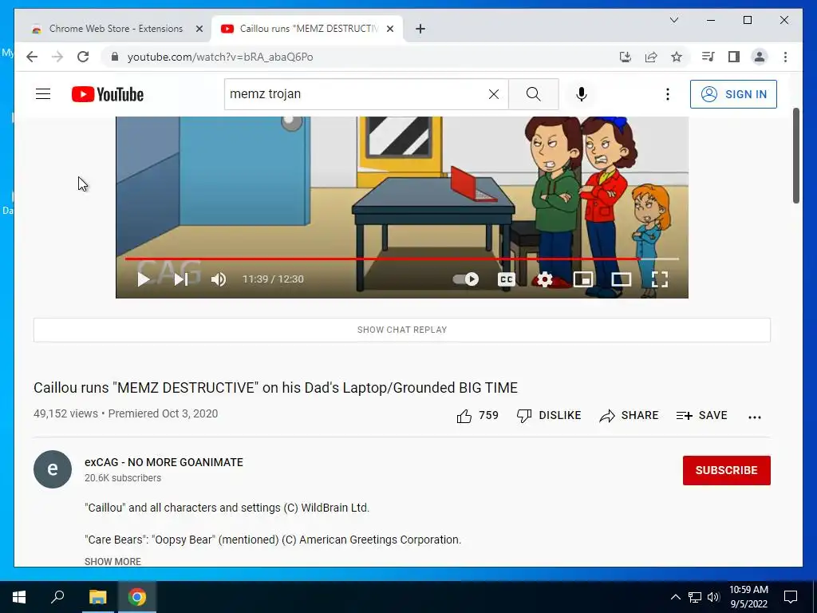Go to YouTube home via logo
This screenshot has height=613, width=817.
point(108,94)
